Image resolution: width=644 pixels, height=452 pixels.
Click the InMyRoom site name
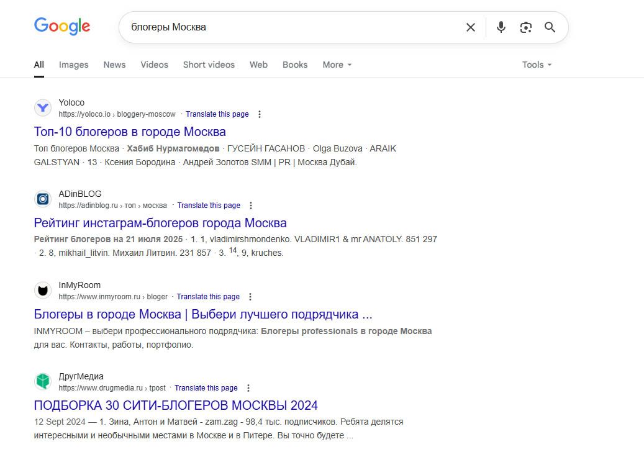click(79, 286)
